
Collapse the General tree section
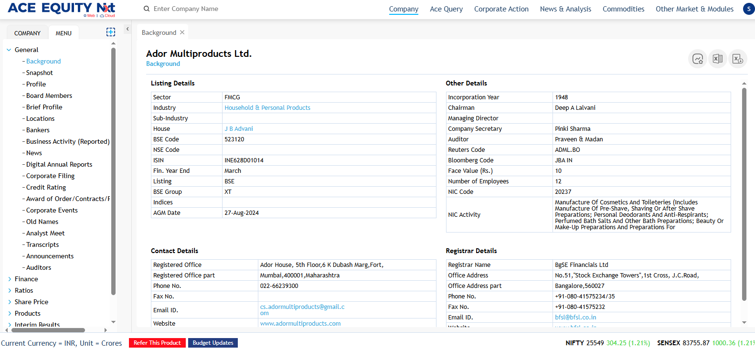tap(9, 50)
